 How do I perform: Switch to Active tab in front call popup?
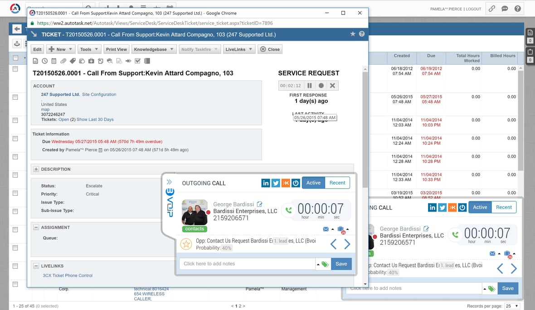[313, 183]
